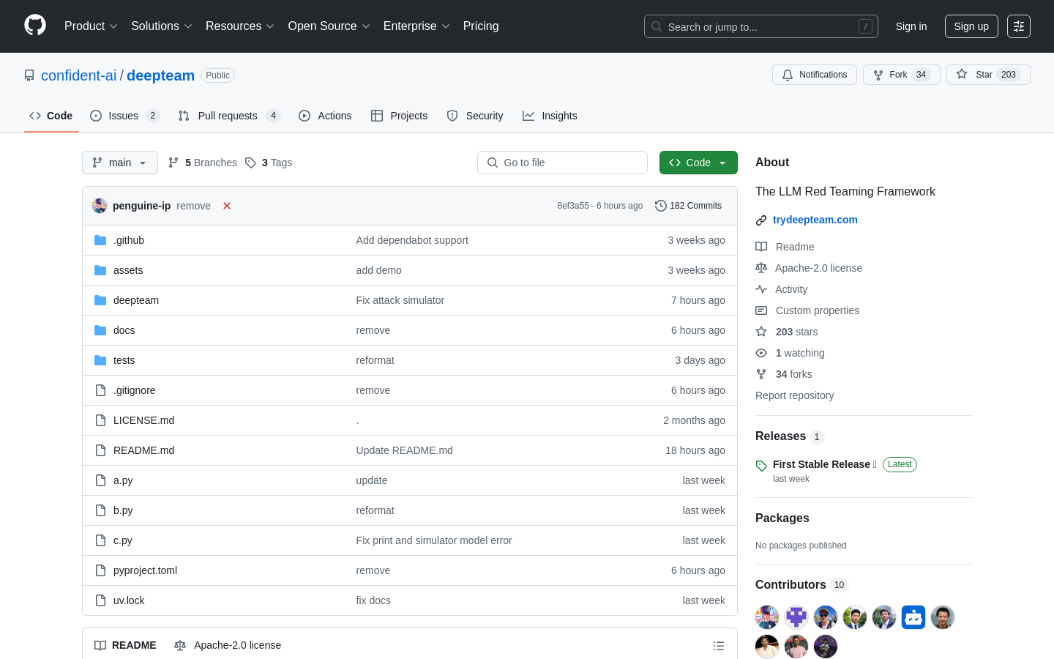Click the assets folder icon
Screen dimensions: 1054x659
100,270
